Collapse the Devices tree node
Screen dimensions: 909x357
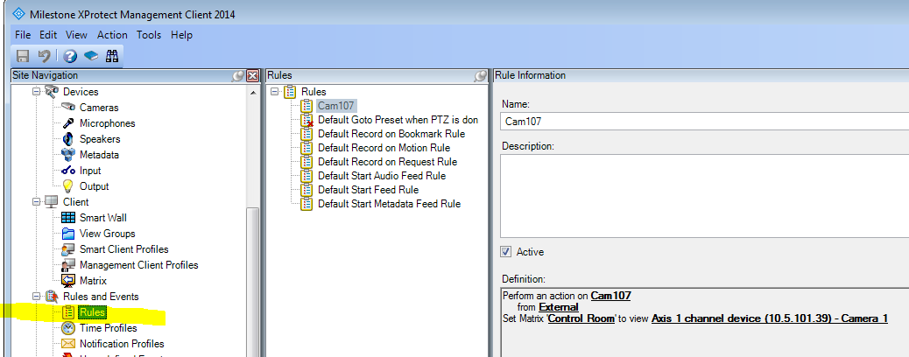(36, 92)
